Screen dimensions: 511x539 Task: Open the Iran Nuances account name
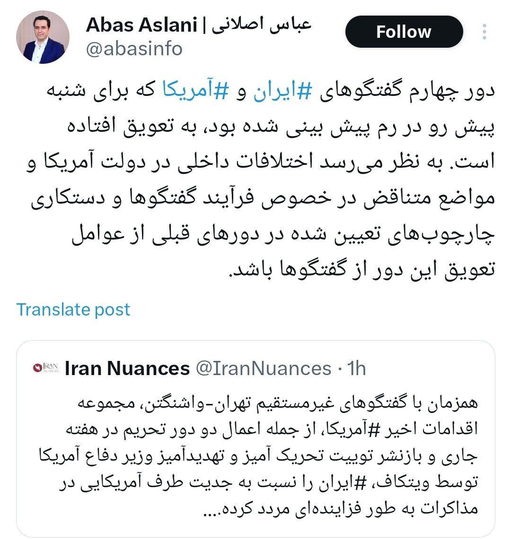coord(127,368)
